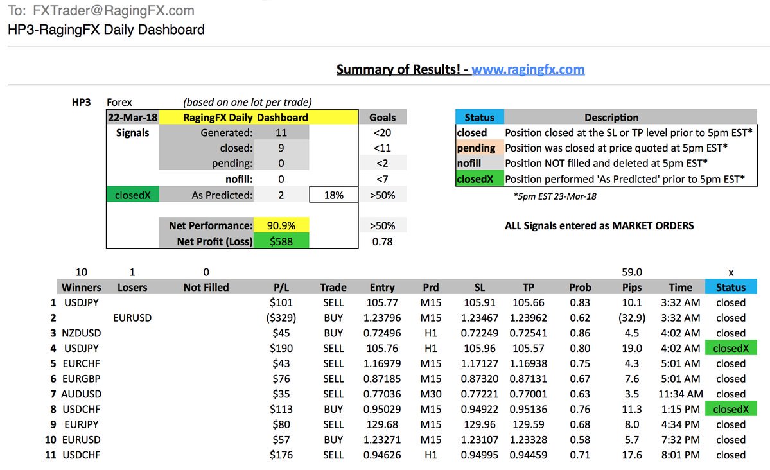Image resolution: width=770 pixels, height=470 pixels.
Task: Click the 0.86 probability value
Action: (x=580, y=333)
